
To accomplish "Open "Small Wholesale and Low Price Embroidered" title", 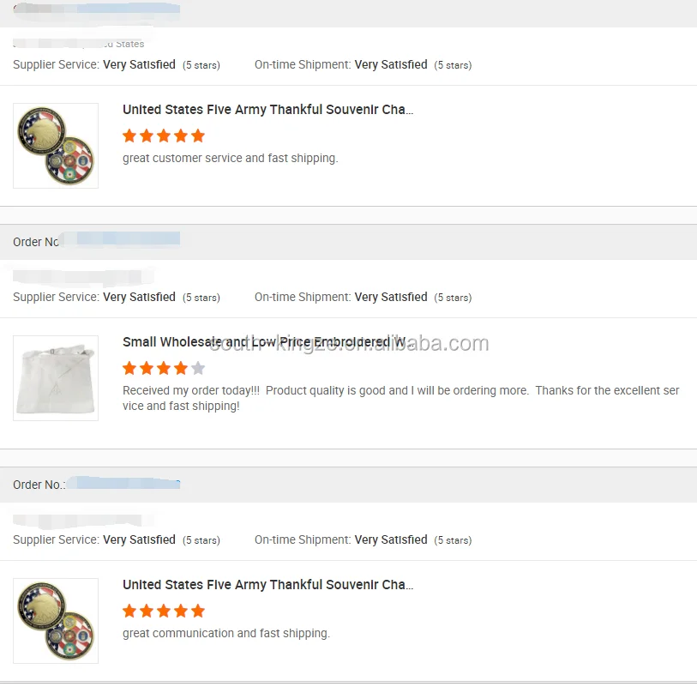I will 267,342.
